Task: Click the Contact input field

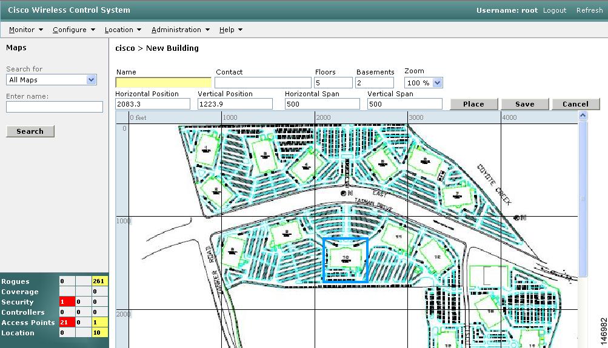Action: tap(263, 82)
